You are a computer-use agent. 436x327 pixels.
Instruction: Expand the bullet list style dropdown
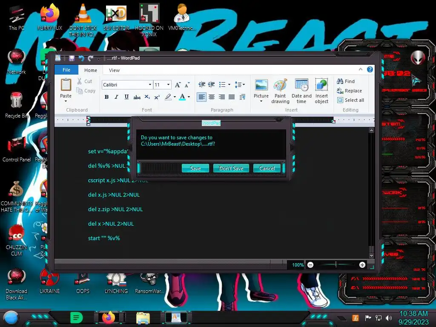[x=229, y=84]
